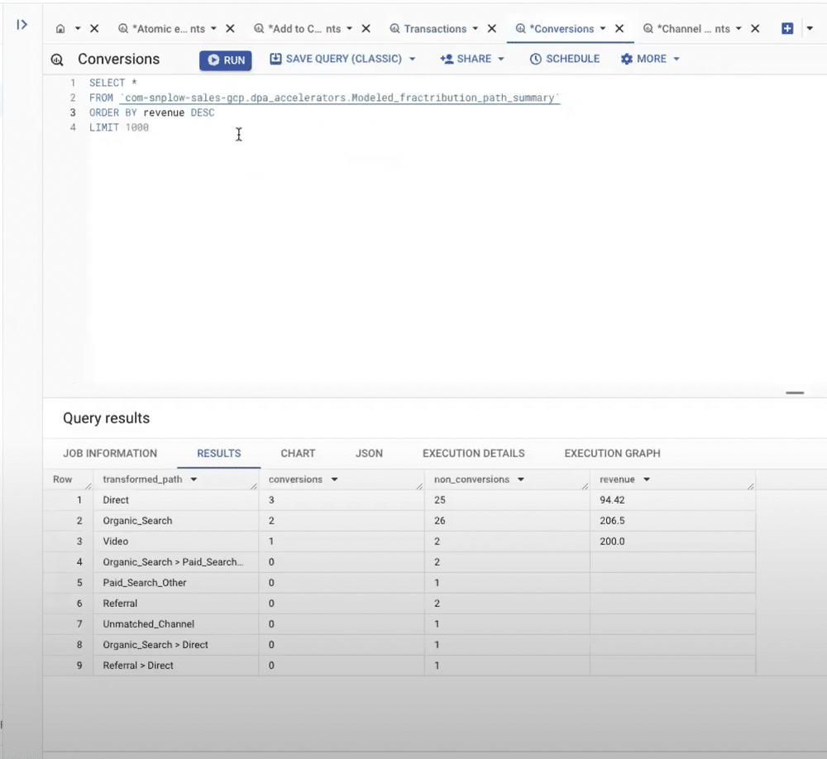Open the new tab options dropdown
Image resolution: width=827 pixels, height=759 pixels.
pyautogui.click(x=810, y=28)
